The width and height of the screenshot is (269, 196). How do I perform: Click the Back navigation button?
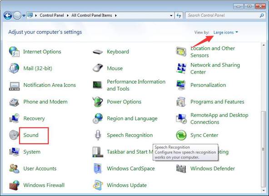point(8,15)
